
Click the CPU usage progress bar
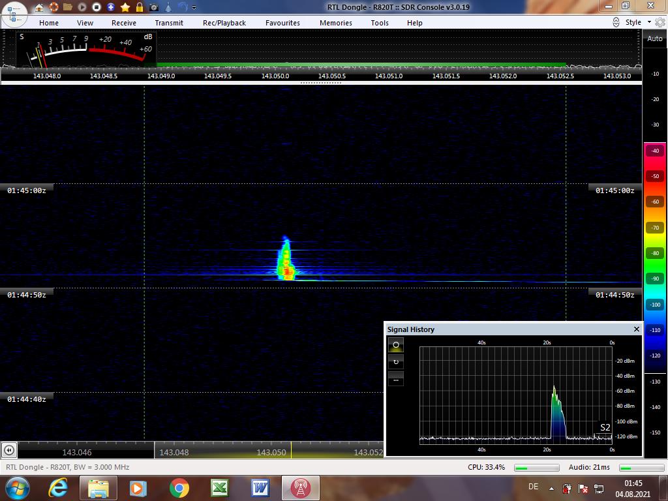click(537, 468)
